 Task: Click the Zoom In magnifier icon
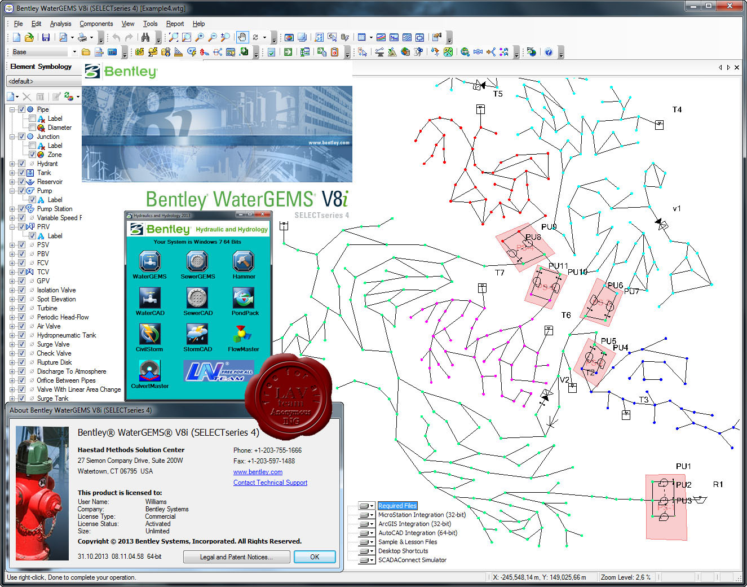200,37
